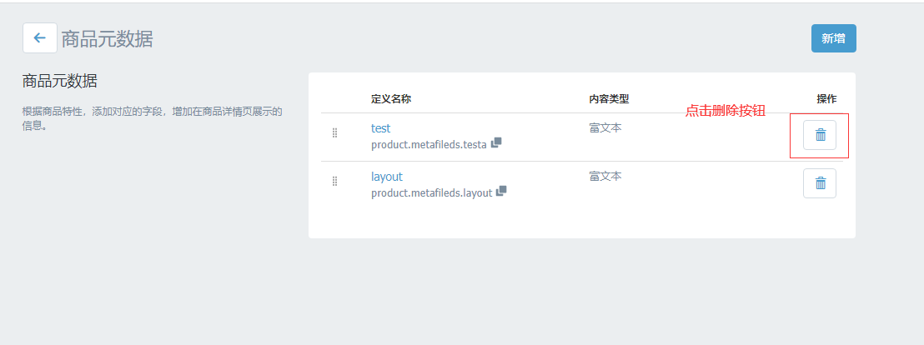Open the layout metafield definition link
This screenshot has height=345, width=924.
(x=387, y=177)
